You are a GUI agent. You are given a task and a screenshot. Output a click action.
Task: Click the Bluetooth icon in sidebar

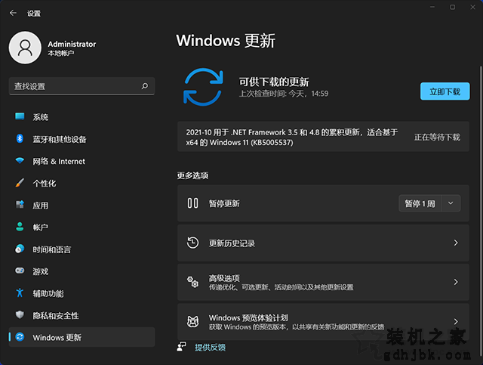(x=20, y=138)
